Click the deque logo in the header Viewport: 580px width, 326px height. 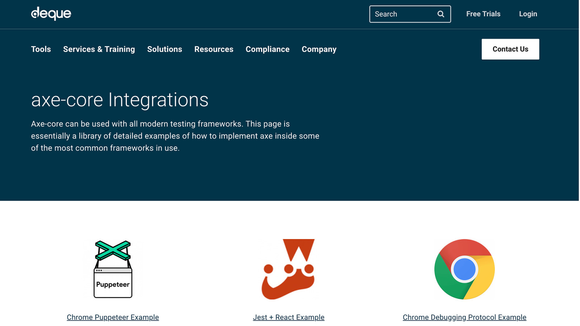pos(51,14)
